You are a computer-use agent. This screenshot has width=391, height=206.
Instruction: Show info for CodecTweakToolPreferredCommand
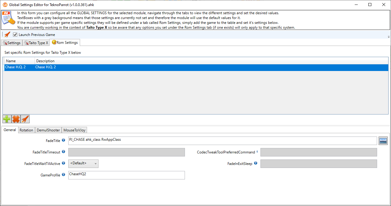[257, 152]
